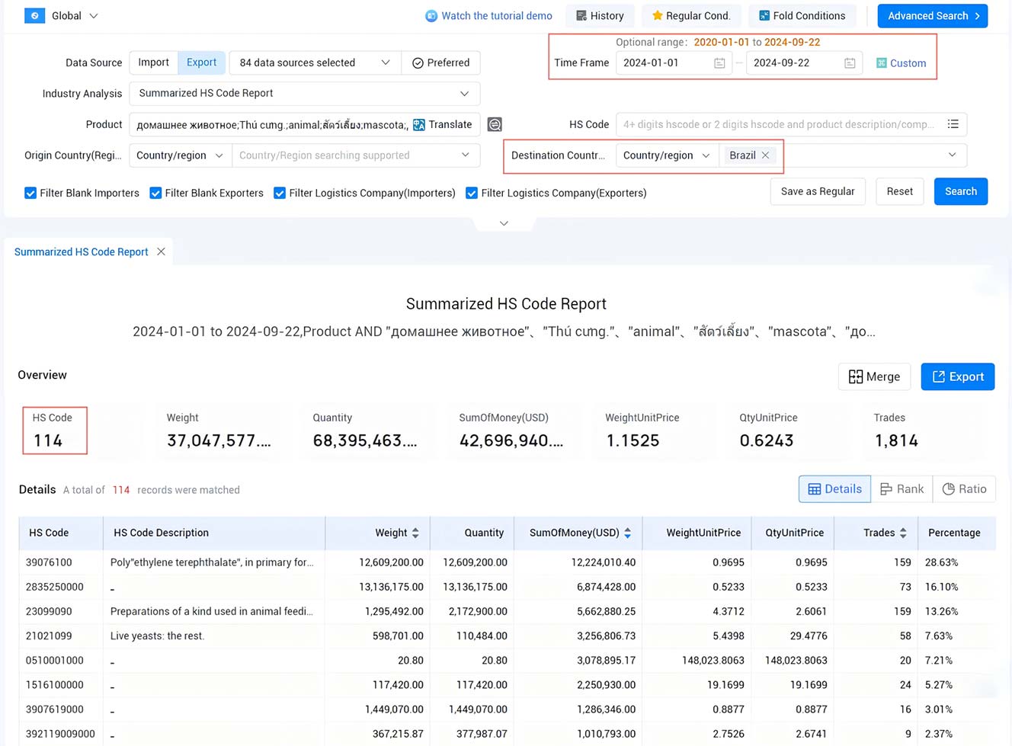Collapse the search panel with the chevron

[504, 223]
